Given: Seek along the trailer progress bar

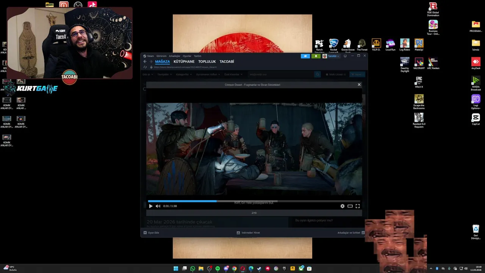Looking at the screenshot, I should tap(254, 201).
